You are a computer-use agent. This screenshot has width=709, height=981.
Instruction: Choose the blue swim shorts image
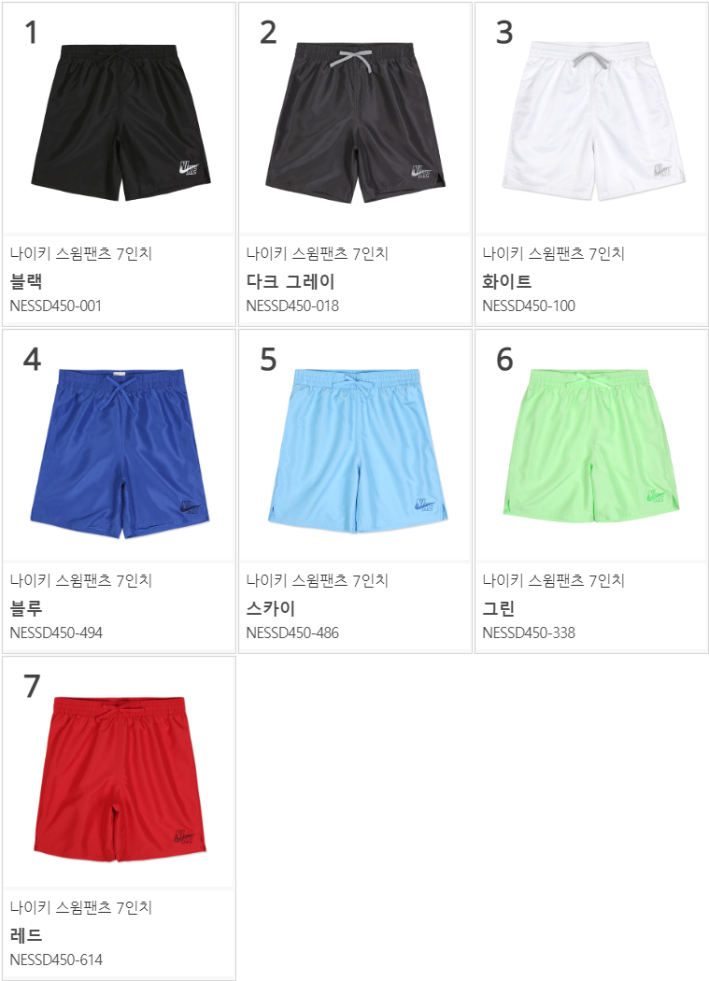coord(120,453)
